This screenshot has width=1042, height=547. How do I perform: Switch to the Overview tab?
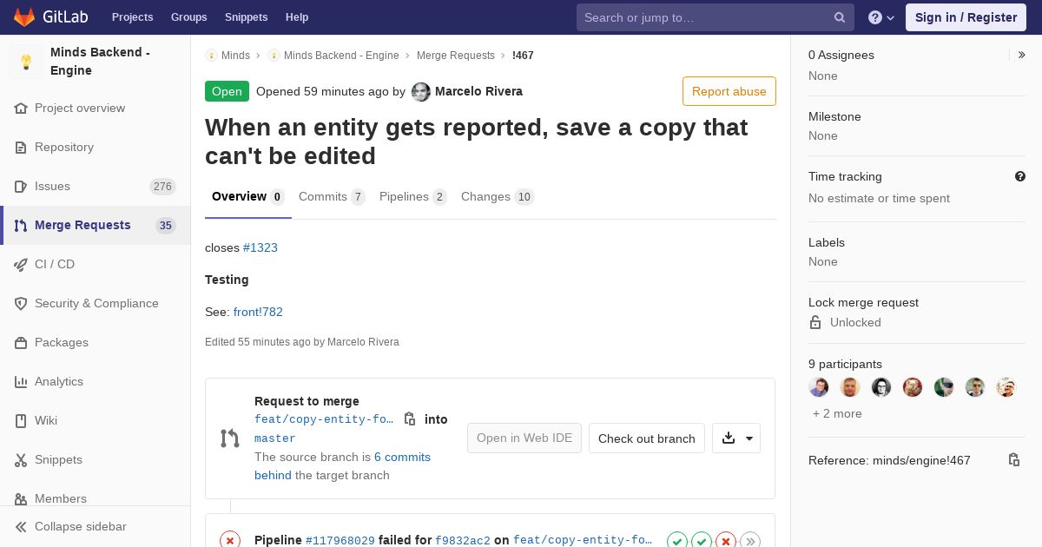click(247, 197)
